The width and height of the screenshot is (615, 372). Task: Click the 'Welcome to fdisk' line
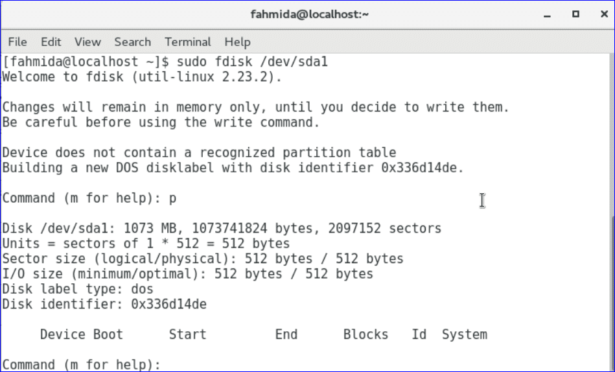tap(143, 77)
